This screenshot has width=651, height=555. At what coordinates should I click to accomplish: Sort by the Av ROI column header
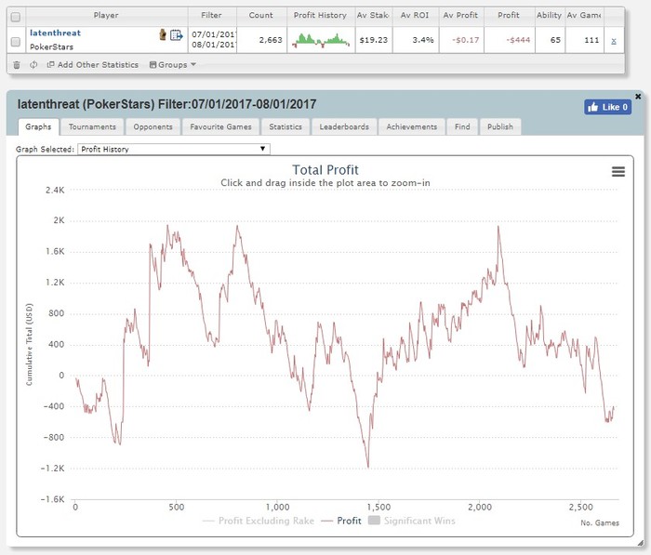[415, 16]
